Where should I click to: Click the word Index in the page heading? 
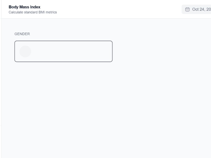click(x=35, y=7)
